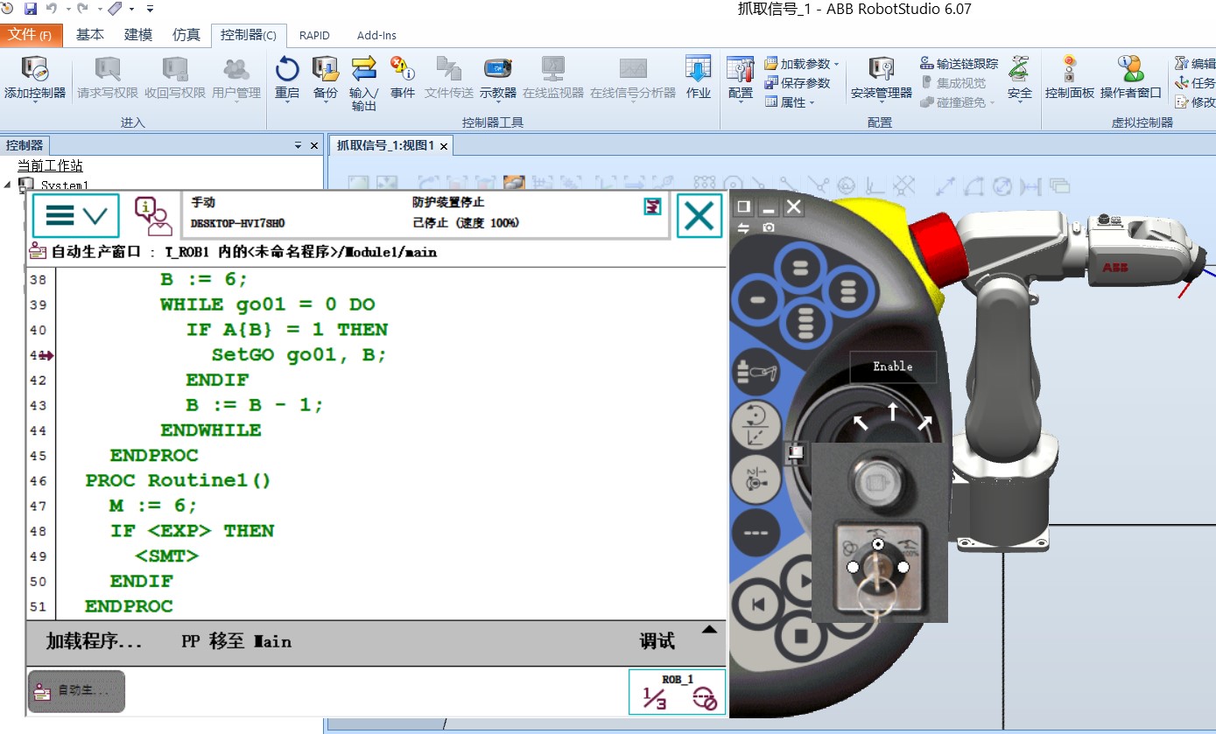Open the FlexPendant ABB main menu
This screenshot has width=1216, height=734.
point(76,215)
